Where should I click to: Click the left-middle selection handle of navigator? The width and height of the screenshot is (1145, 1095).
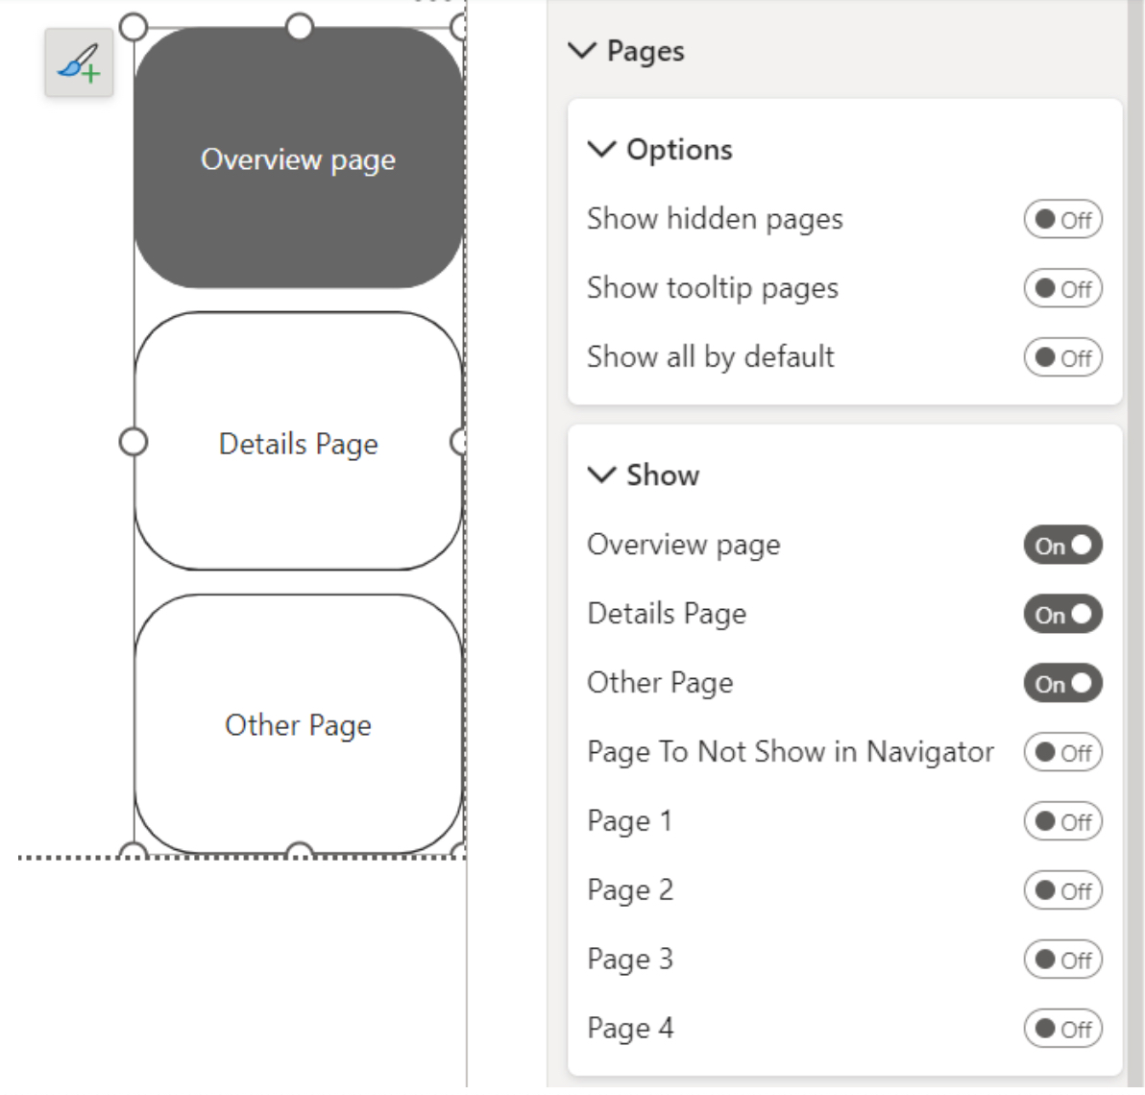(133, 442)
